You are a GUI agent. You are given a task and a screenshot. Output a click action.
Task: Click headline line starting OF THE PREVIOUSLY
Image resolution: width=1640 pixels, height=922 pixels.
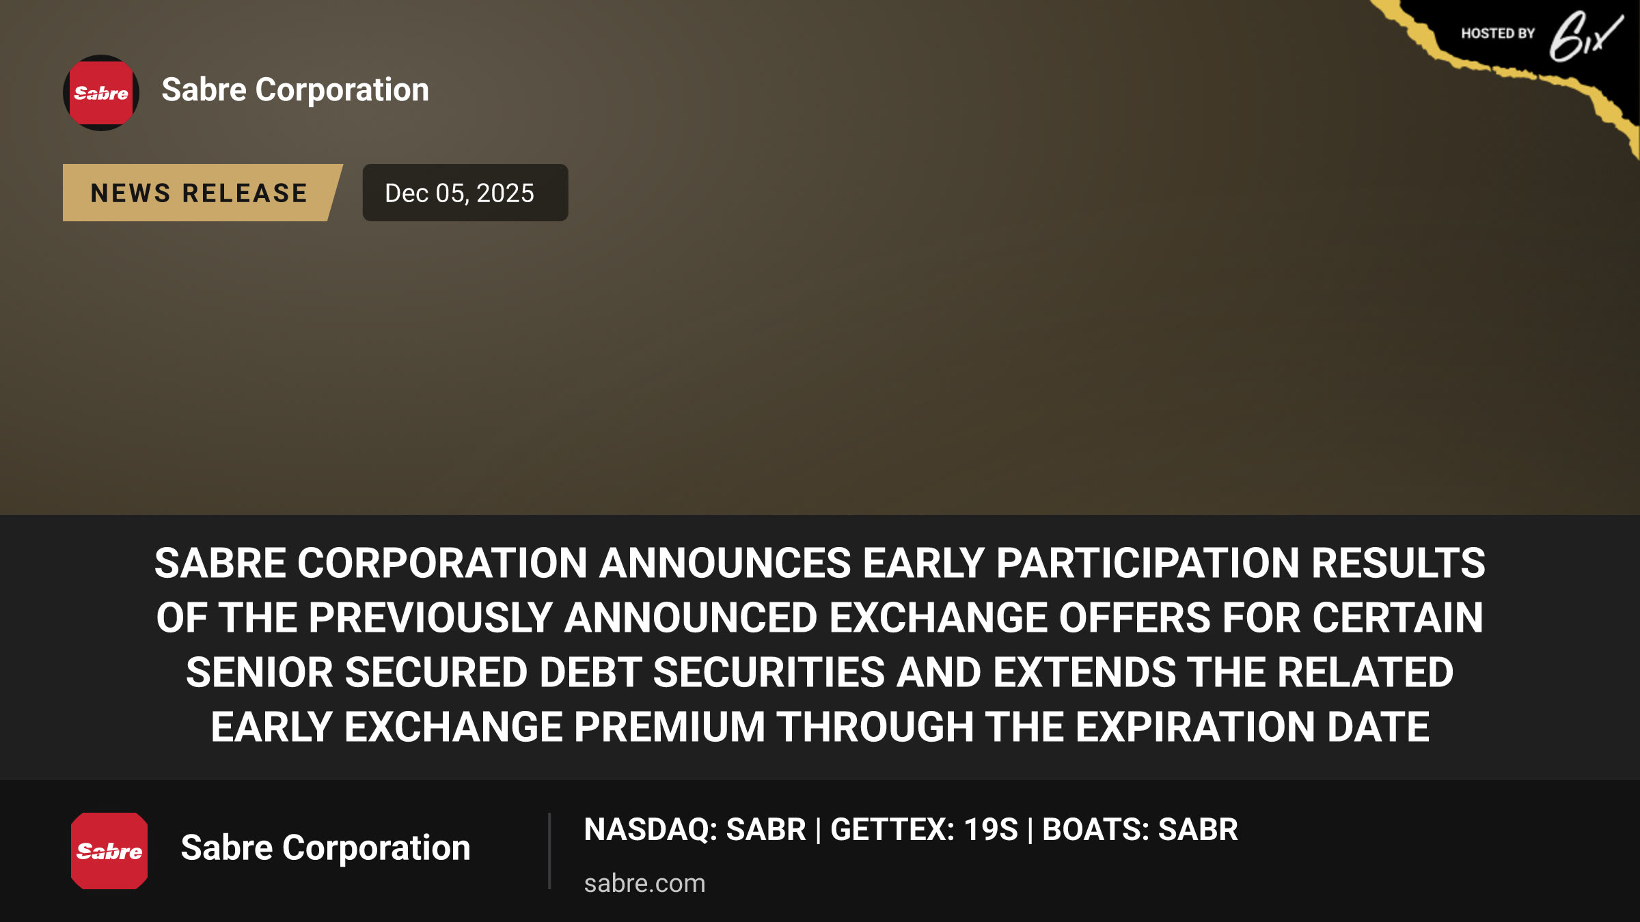click(820, 618)
